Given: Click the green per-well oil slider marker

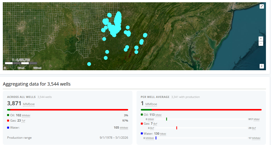Looking at the screenshot, I should (x=166, y=119).
